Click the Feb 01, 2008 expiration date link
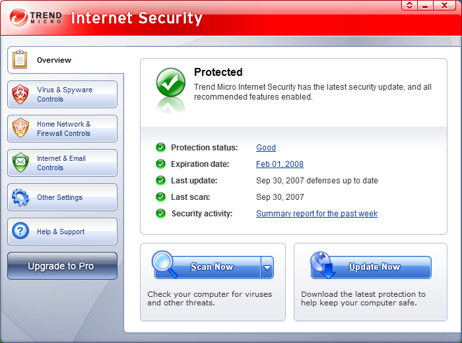 (x=280, y=164)
